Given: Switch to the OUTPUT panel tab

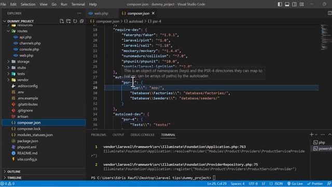Looking at the screenshot, I should tap(118, 135).
